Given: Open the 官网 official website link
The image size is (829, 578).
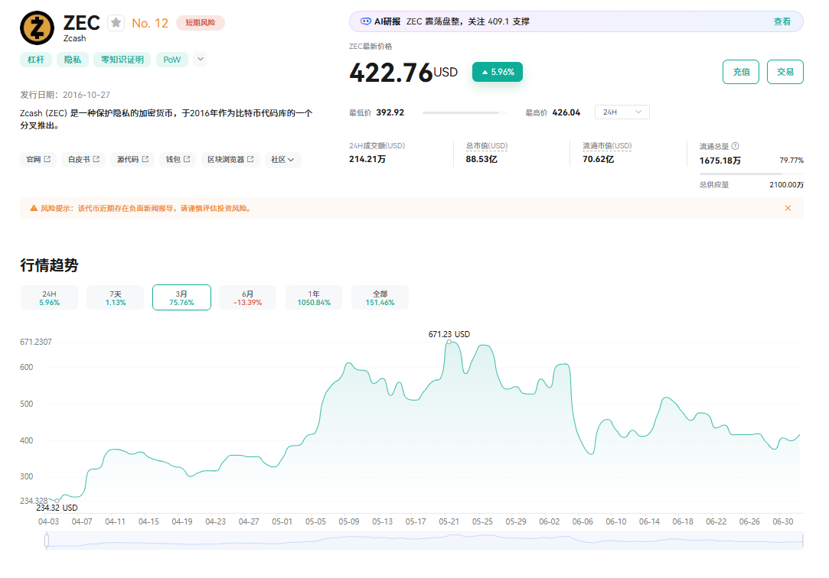Looking at the screenshot, I should [x=38, y=160].
